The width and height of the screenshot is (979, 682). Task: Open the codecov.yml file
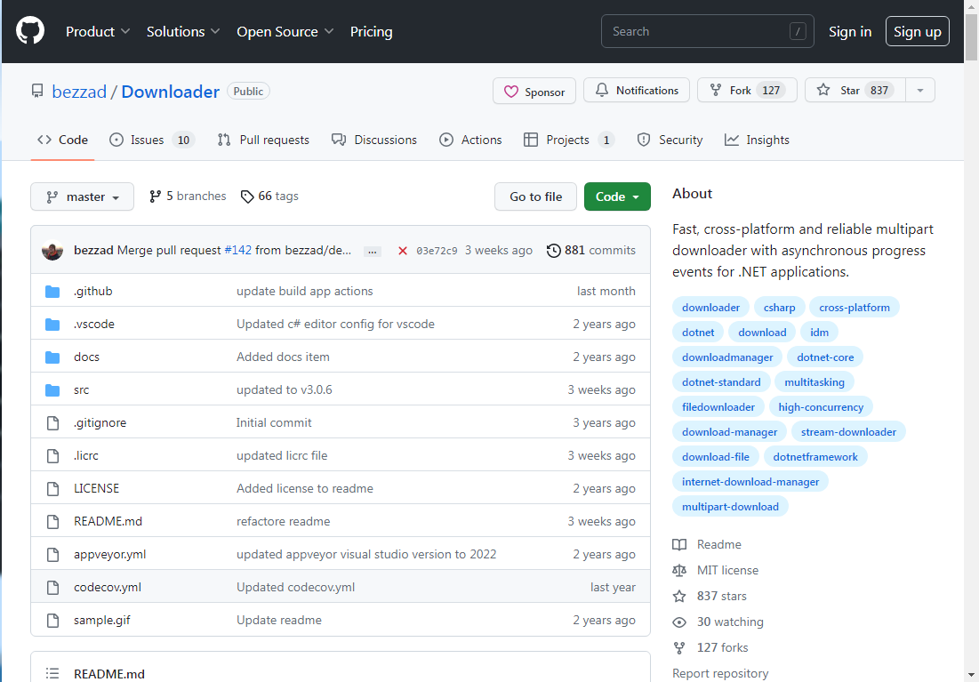coord(108,588)
